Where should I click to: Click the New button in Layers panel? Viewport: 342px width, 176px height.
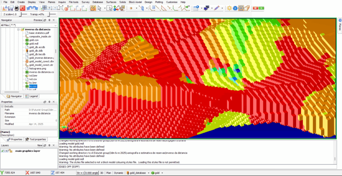[40, 145]
